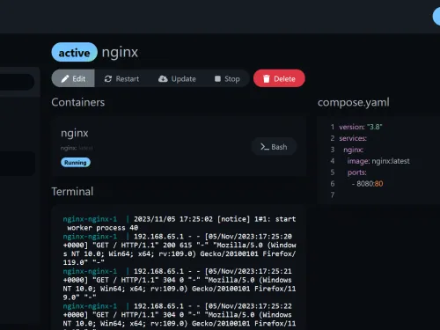Click the pencil icon in Edit

click(x=65, y=78)
